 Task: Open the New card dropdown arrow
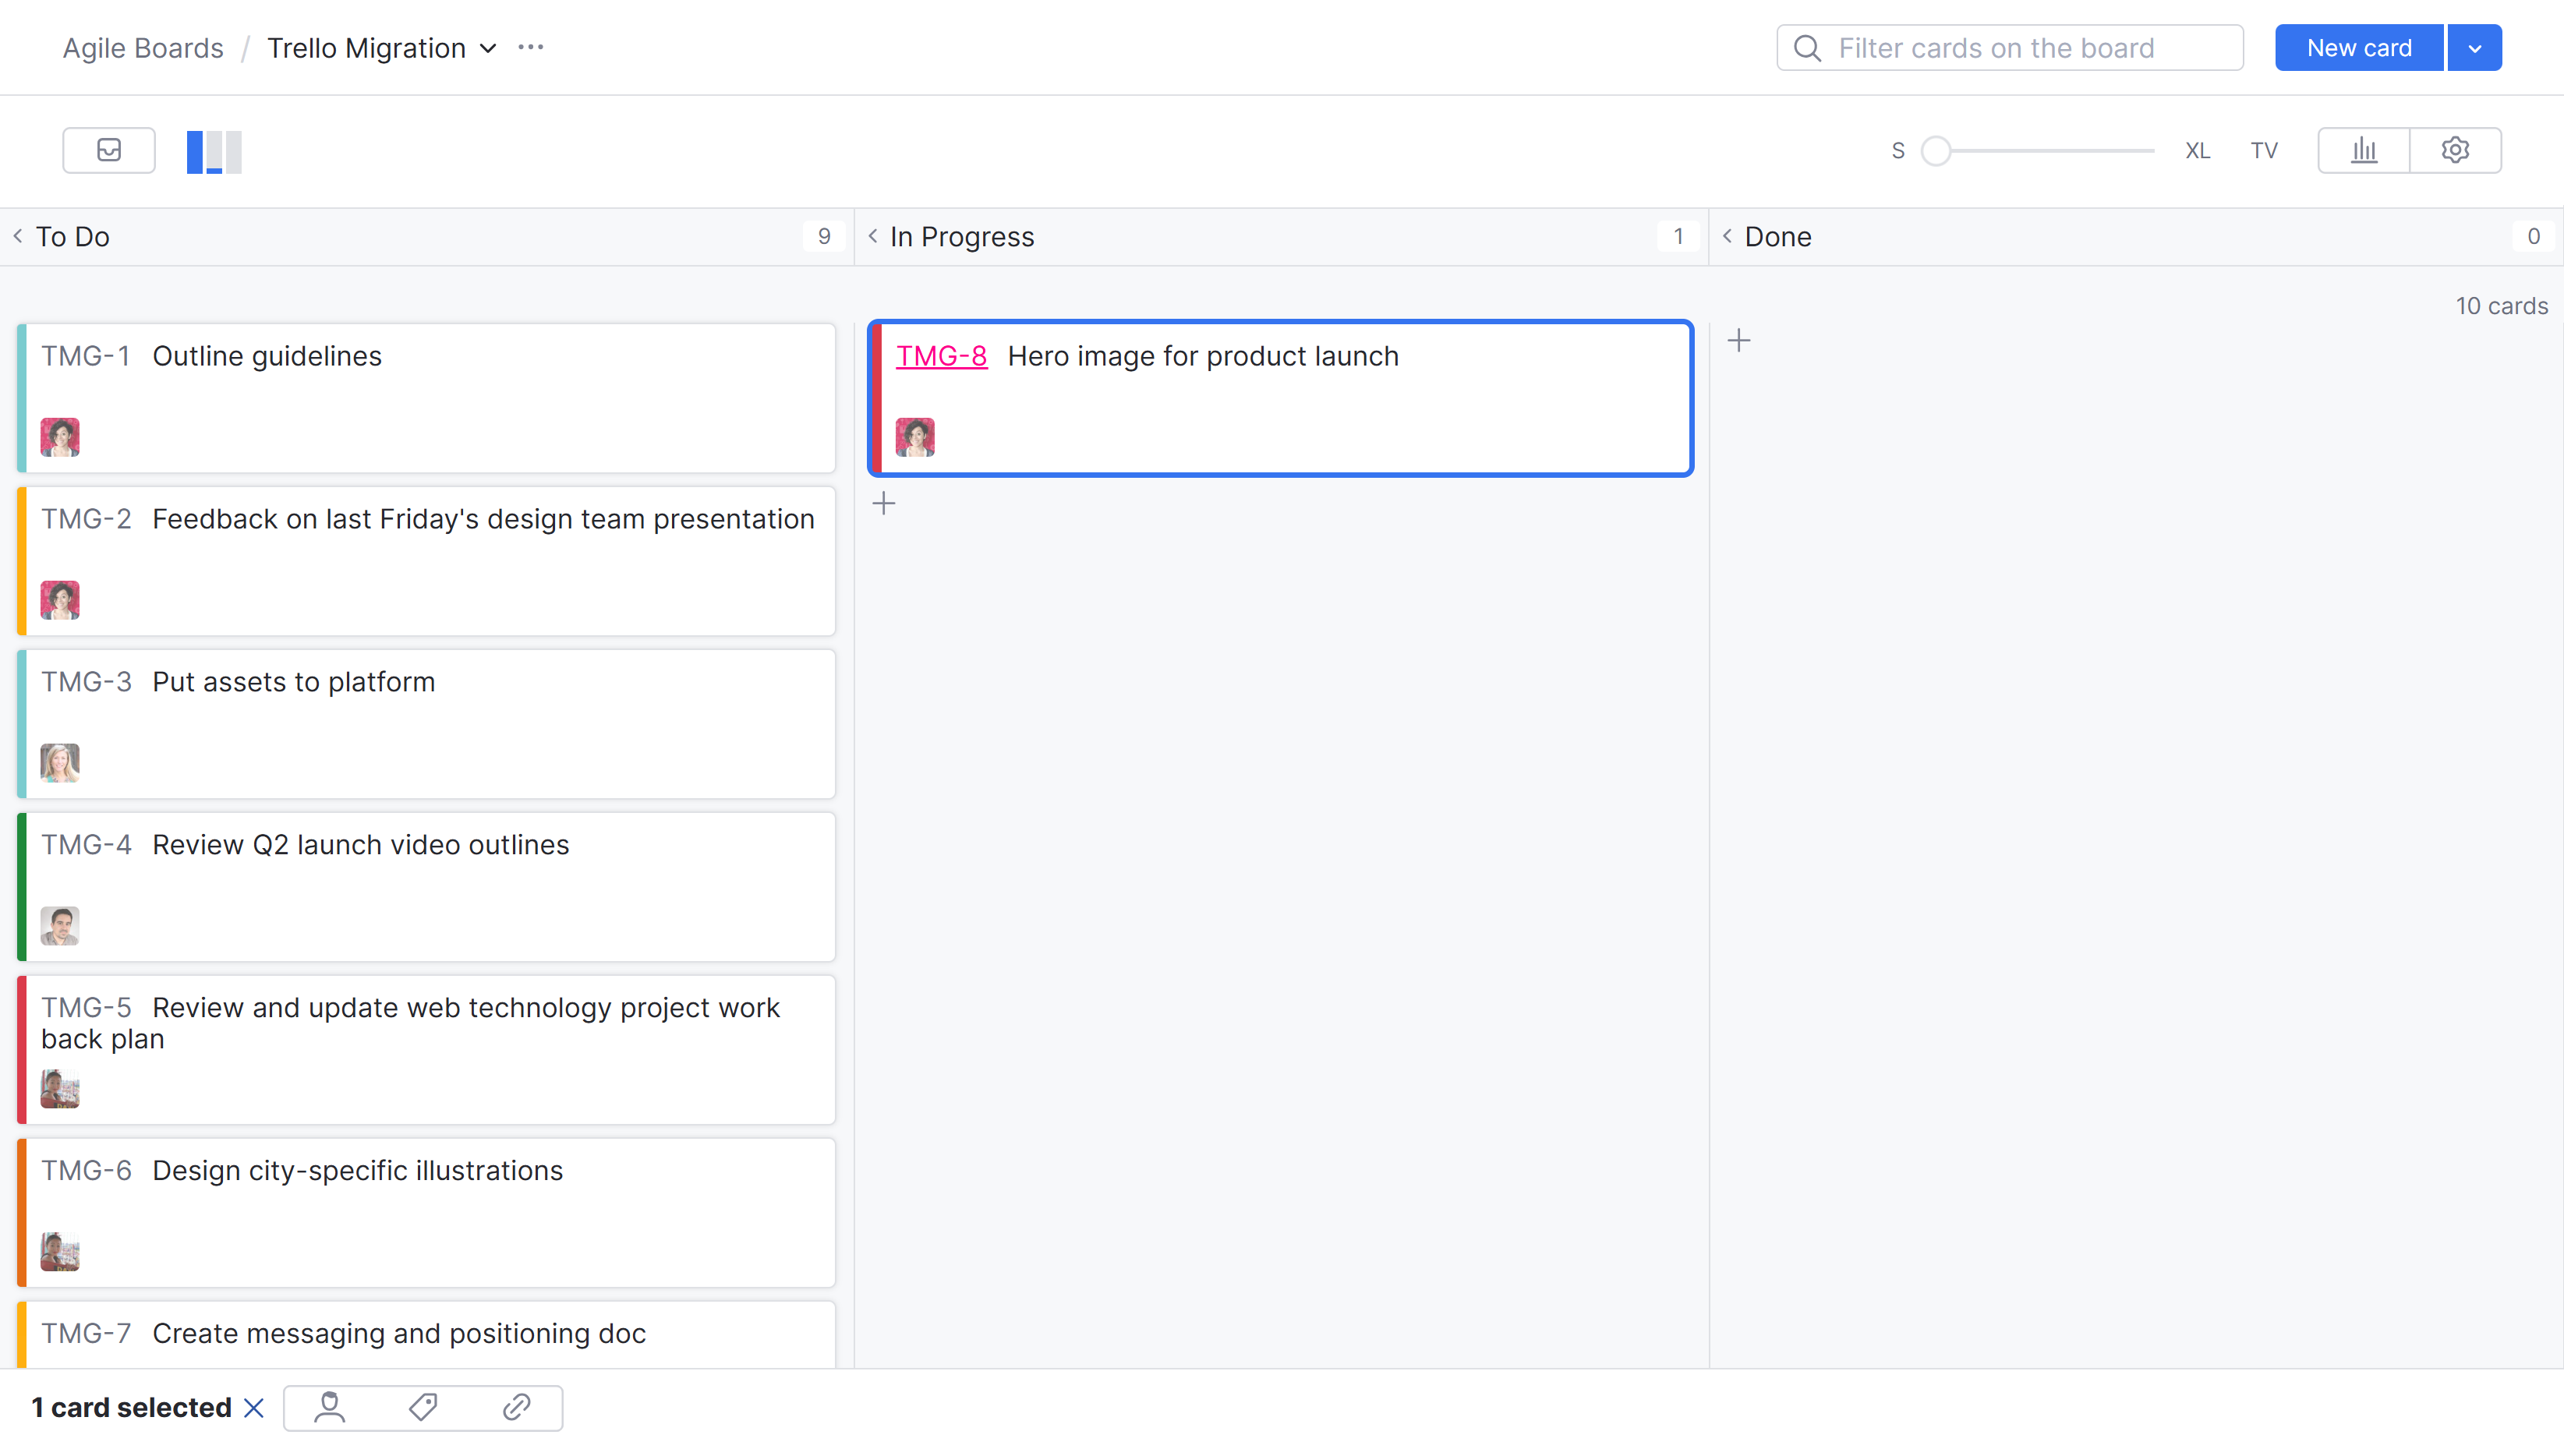tap(2474, 47)
